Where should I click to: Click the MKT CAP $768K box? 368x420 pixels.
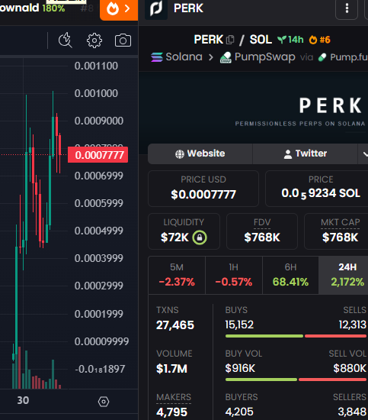point(336,231)
